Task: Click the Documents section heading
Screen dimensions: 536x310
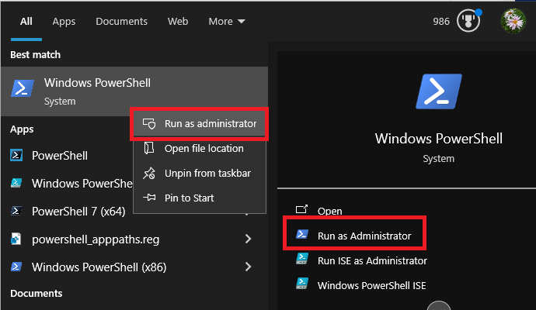Action: pyautogui.click(x=37, y=293)
